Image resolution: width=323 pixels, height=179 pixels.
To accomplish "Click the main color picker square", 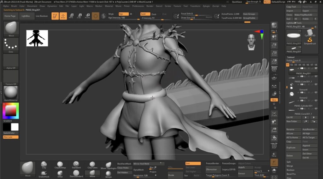I will pyautogui.click(x=11, y=110).
